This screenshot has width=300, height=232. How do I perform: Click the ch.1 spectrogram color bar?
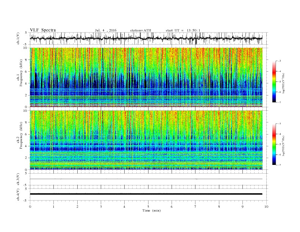(x=274, y=82)
